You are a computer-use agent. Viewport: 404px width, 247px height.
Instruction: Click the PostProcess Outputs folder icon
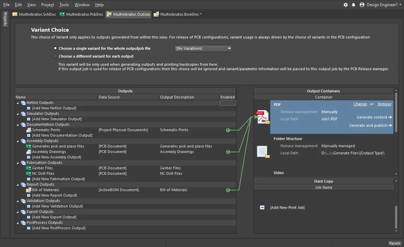point(23,222)
